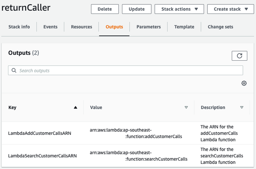Image resolution: width=256 pixels, height=169 pixels.
Task: Click the Delete button
Action: click(x=105, y=9)
